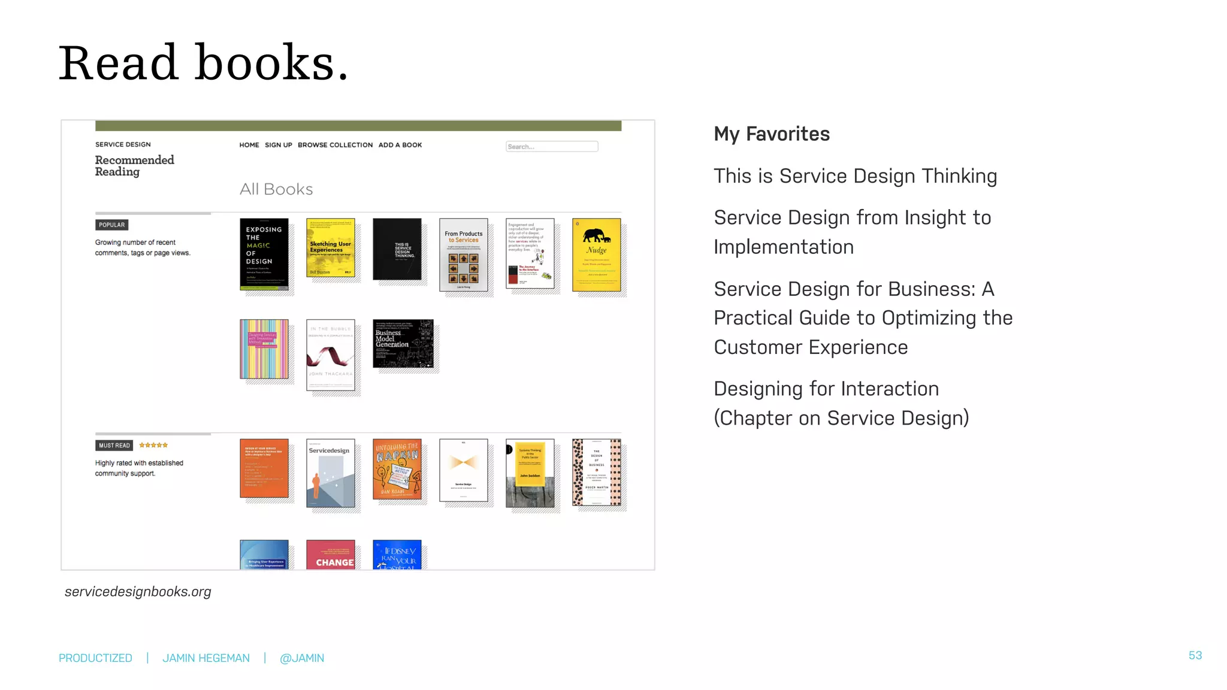The height and width of the screenshot is (690, 1227).
Task: Open In the Bubble by John Thackara
Action: 331,355
